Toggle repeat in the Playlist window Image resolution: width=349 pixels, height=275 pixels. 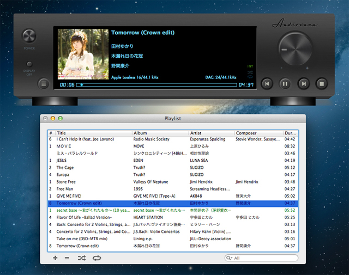coord(97,258)
